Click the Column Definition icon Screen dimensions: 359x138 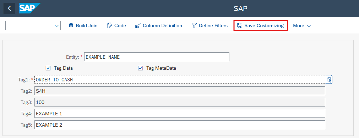pos(138,25)
